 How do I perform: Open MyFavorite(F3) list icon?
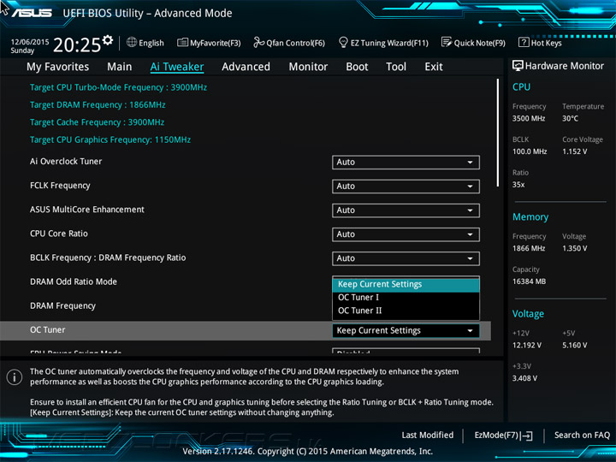[x=182, y=42]
